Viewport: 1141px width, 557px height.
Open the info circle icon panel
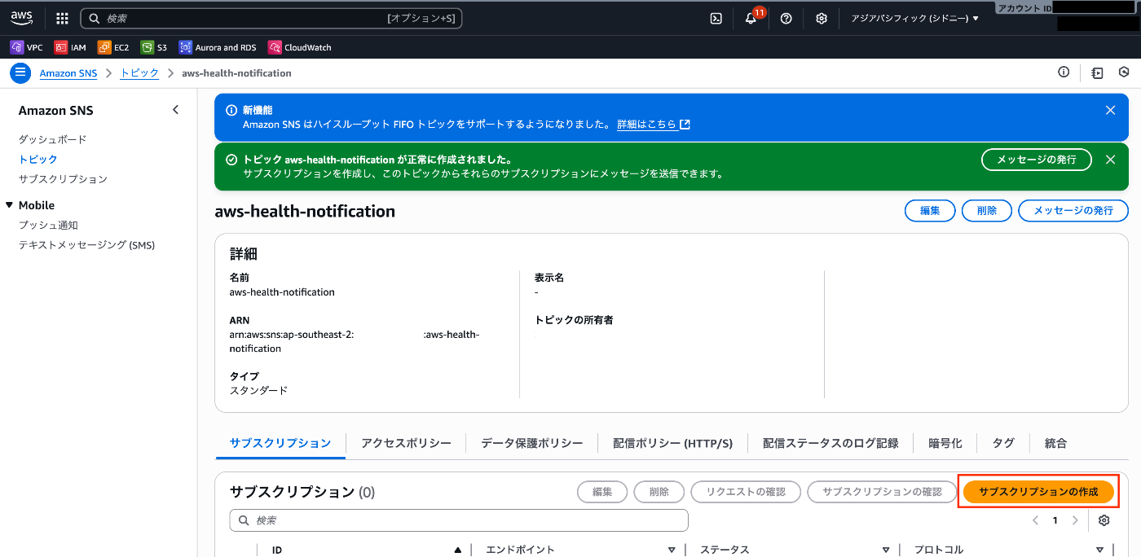click(1064, 72)
